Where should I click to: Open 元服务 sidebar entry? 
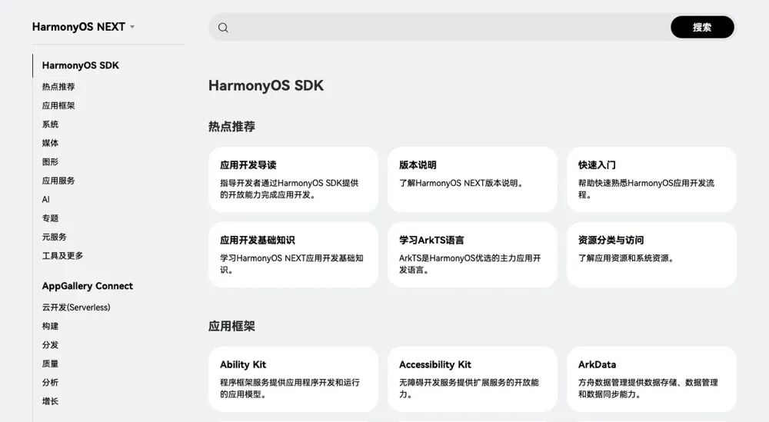pyautogui.click(x=54, y=238)
